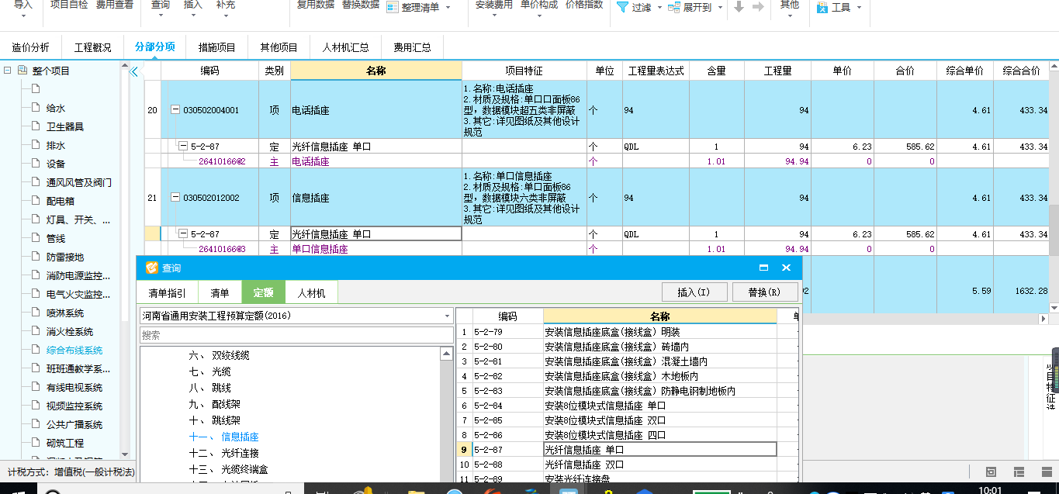1059x494 pixels.
Task: Open the 人材机 tab in the 查询 dialog
Action: tap(311, 293)
